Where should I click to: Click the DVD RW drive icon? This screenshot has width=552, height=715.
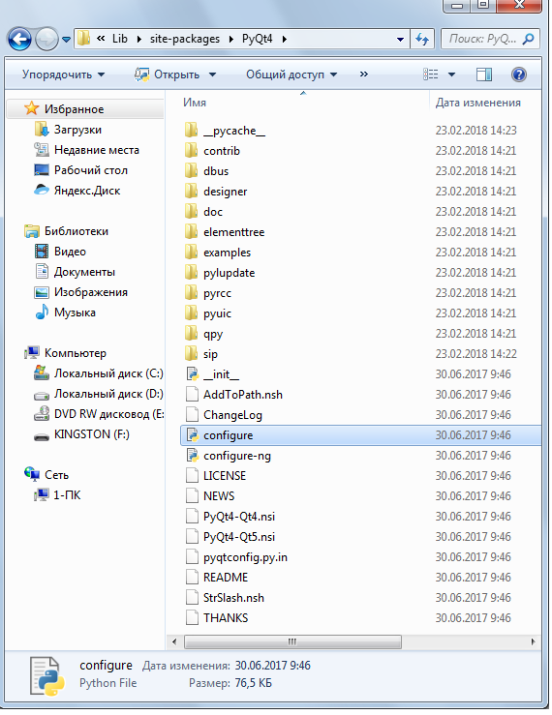pyautogui.click(x=42, y=413)
